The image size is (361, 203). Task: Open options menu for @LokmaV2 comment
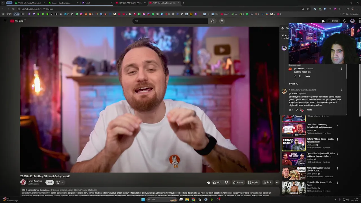point(342,90)
